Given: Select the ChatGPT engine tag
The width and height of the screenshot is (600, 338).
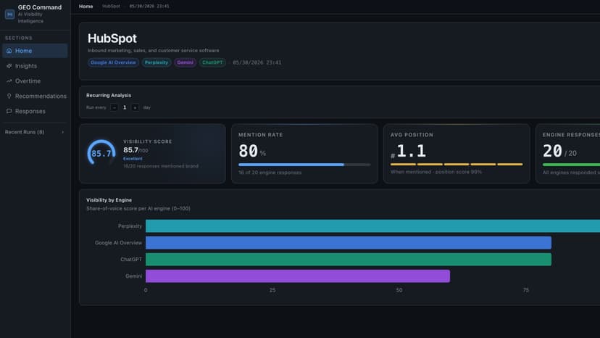Looking at the screenshot, I should point(212,62).
